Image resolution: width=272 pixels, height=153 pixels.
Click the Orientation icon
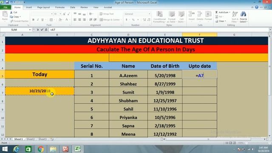pyautogui.click(x=91, y=14)
